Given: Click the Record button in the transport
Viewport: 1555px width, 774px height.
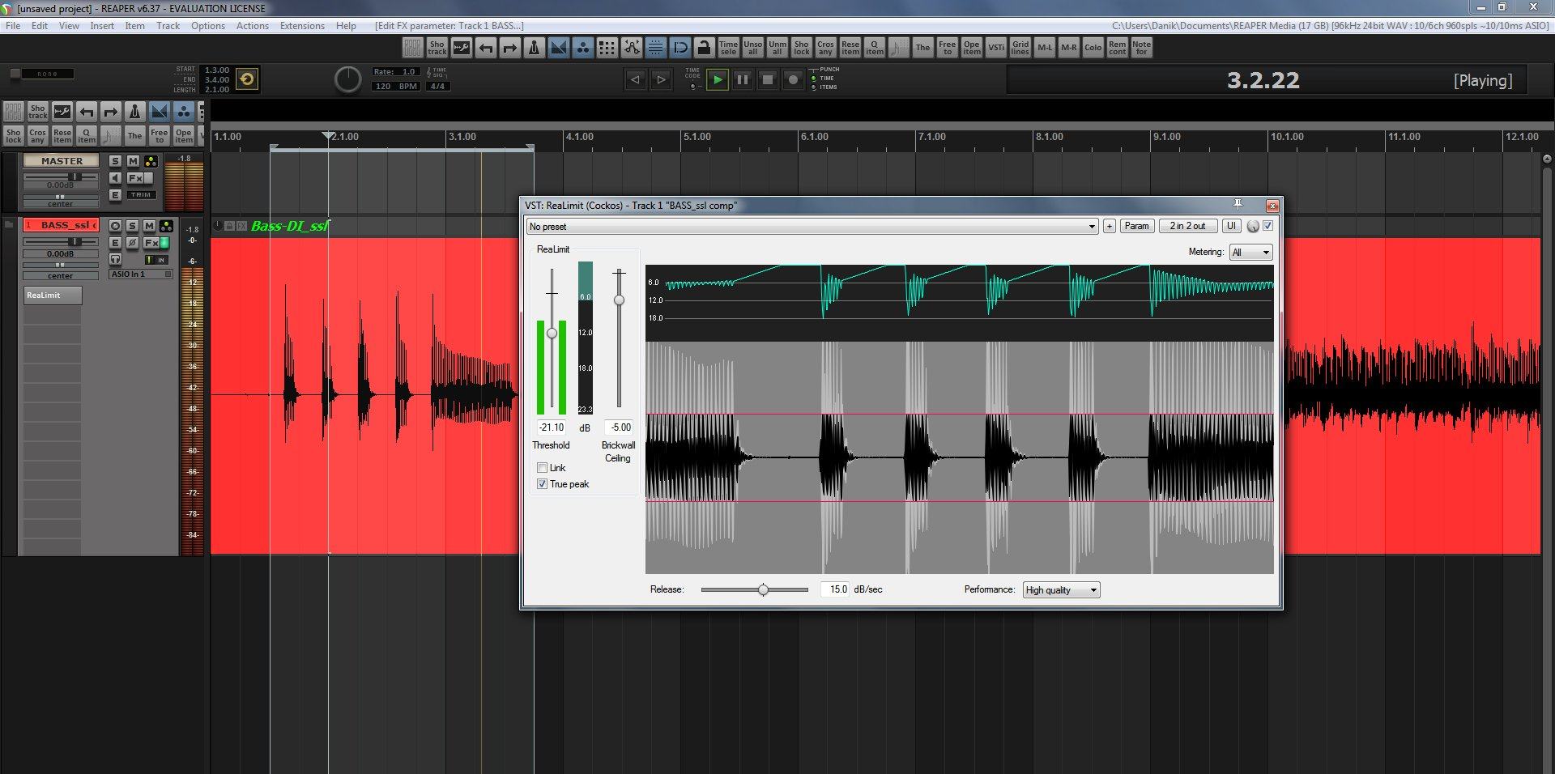Looking at the screenshot, I should point(794,79).
